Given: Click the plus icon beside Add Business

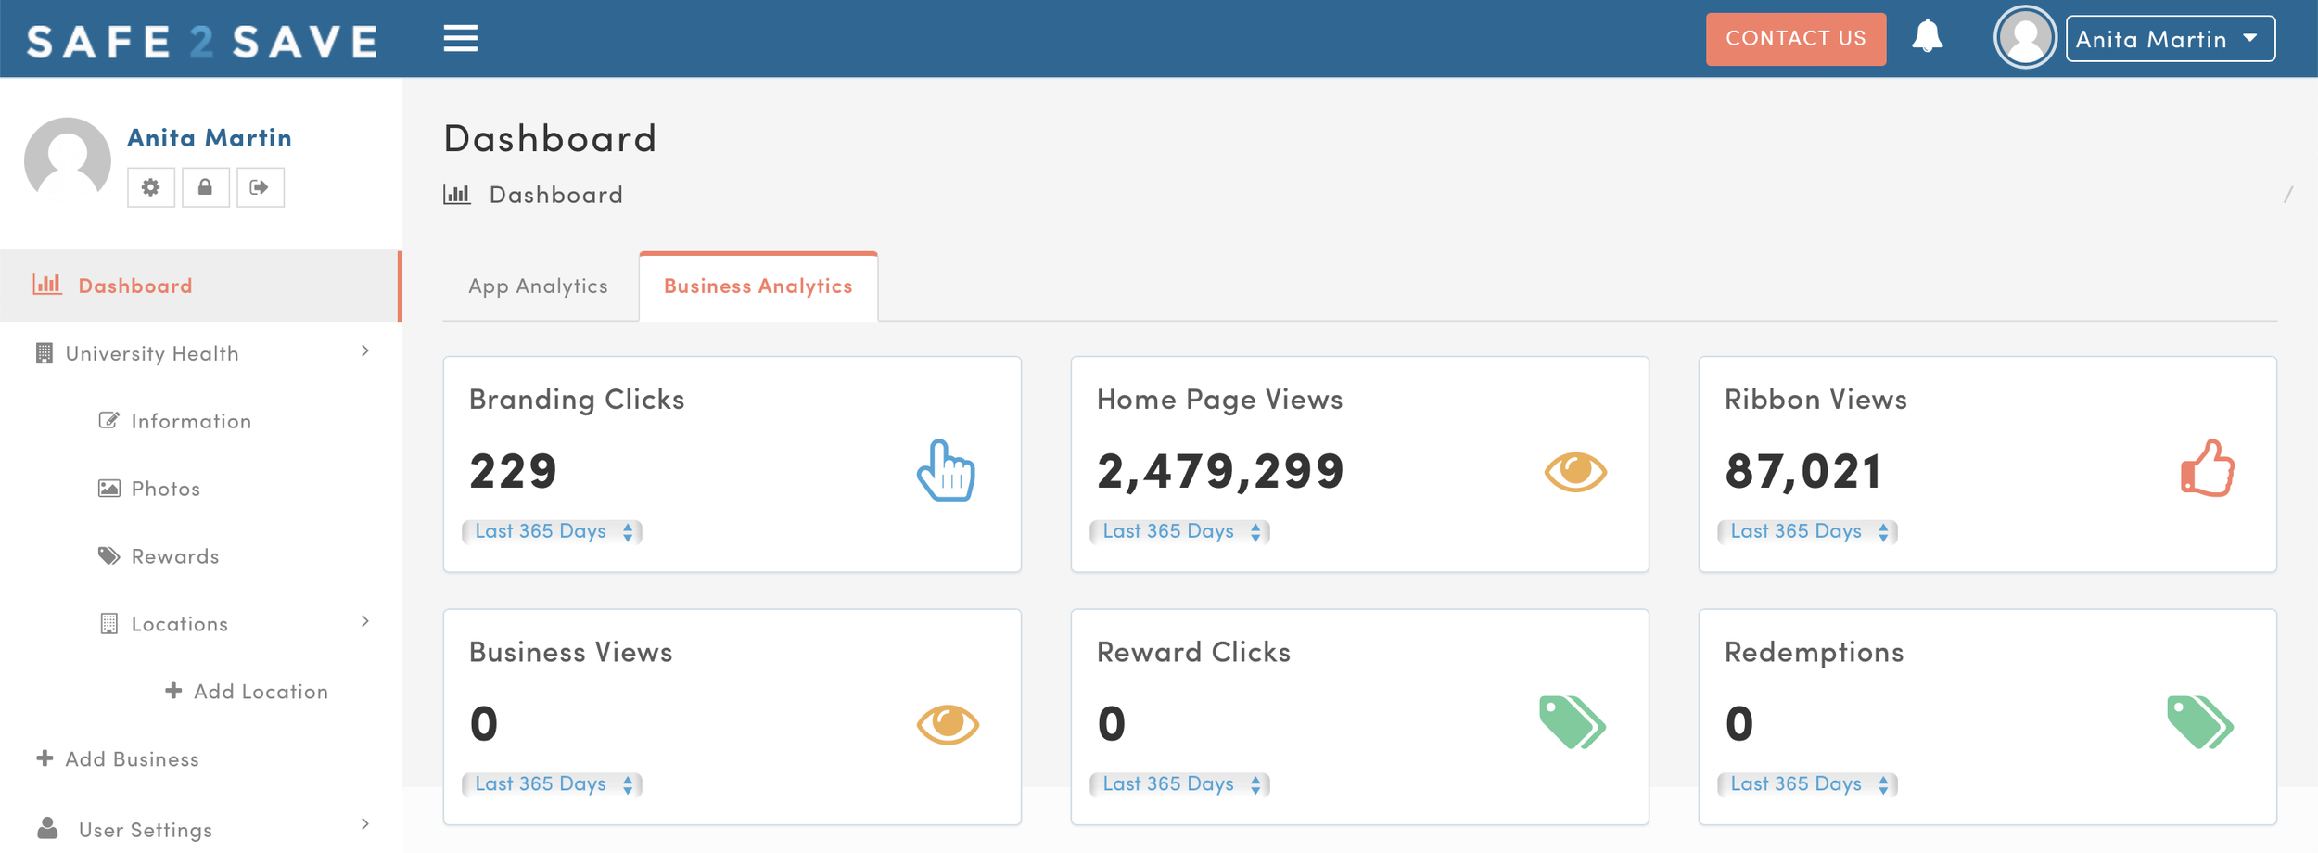Looking at the screenshot, I should 45,758.
